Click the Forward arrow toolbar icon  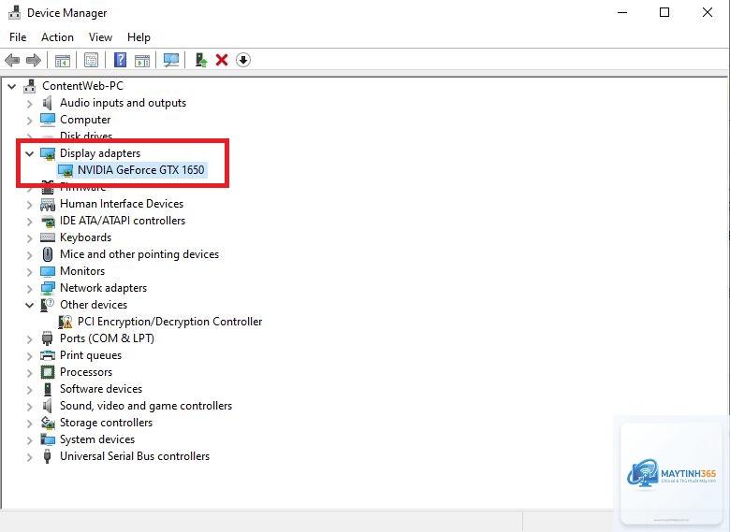33,60
